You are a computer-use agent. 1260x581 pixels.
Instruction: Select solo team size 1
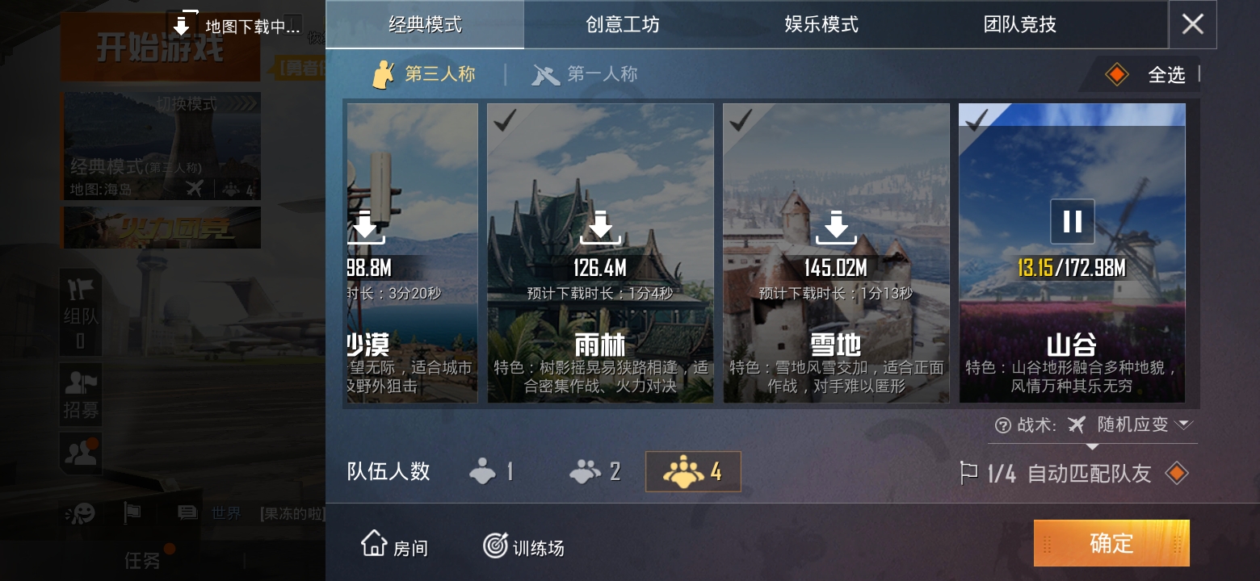coord(491,471)
